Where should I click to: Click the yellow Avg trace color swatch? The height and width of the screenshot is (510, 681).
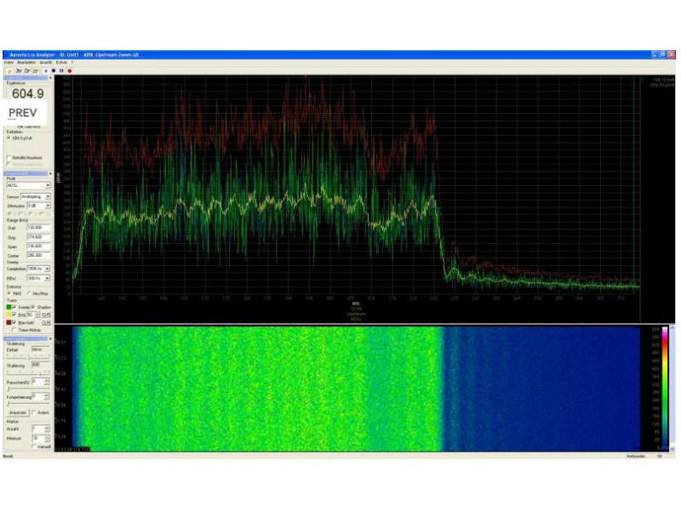point(9,314)
